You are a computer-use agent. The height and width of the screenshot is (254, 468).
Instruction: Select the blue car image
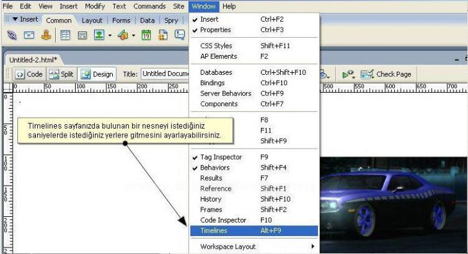[394, 205]
